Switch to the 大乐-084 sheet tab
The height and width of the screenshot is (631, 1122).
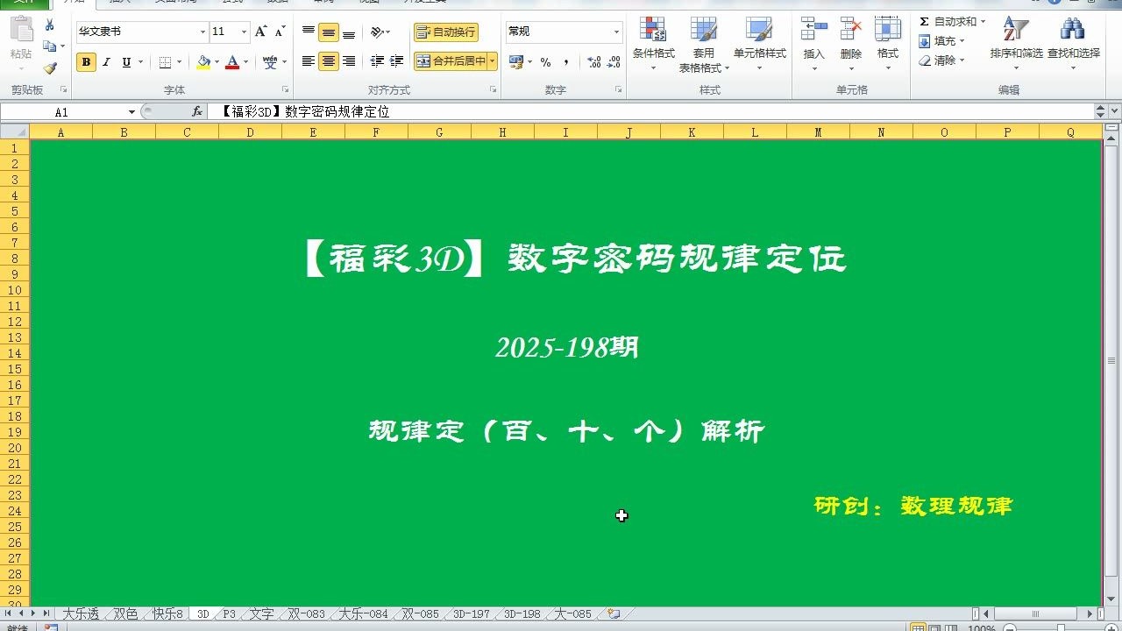(x=363, y=614)
